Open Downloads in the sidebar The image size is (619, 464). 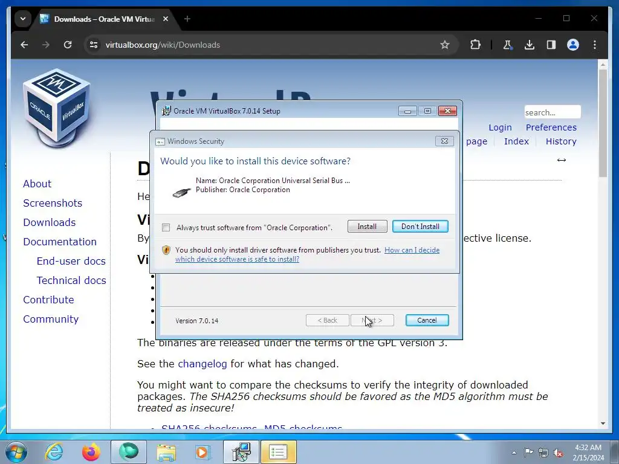click(50, 222)
